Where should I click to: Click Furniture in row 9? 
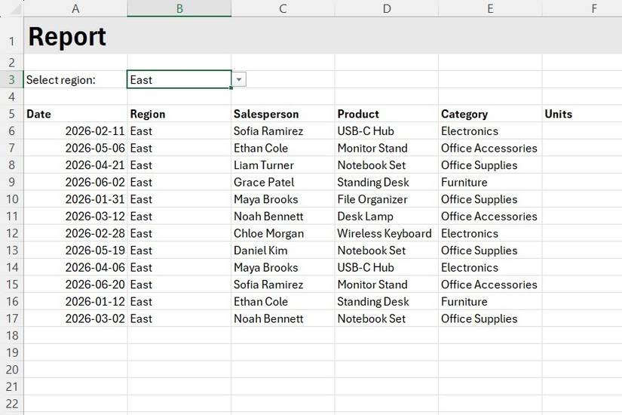pos(490,182)
